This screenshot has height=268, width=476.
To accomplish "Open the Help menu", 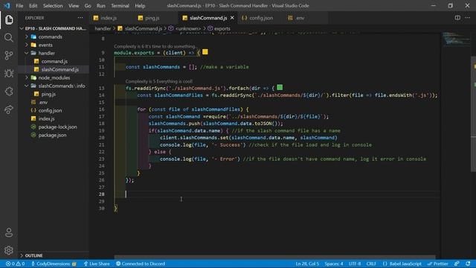I will coord(140,6).
